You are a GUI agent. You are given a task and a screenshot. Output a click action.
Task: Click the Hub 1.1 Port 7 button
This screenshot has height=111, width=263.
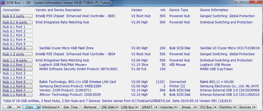click(x=17, y=90)
